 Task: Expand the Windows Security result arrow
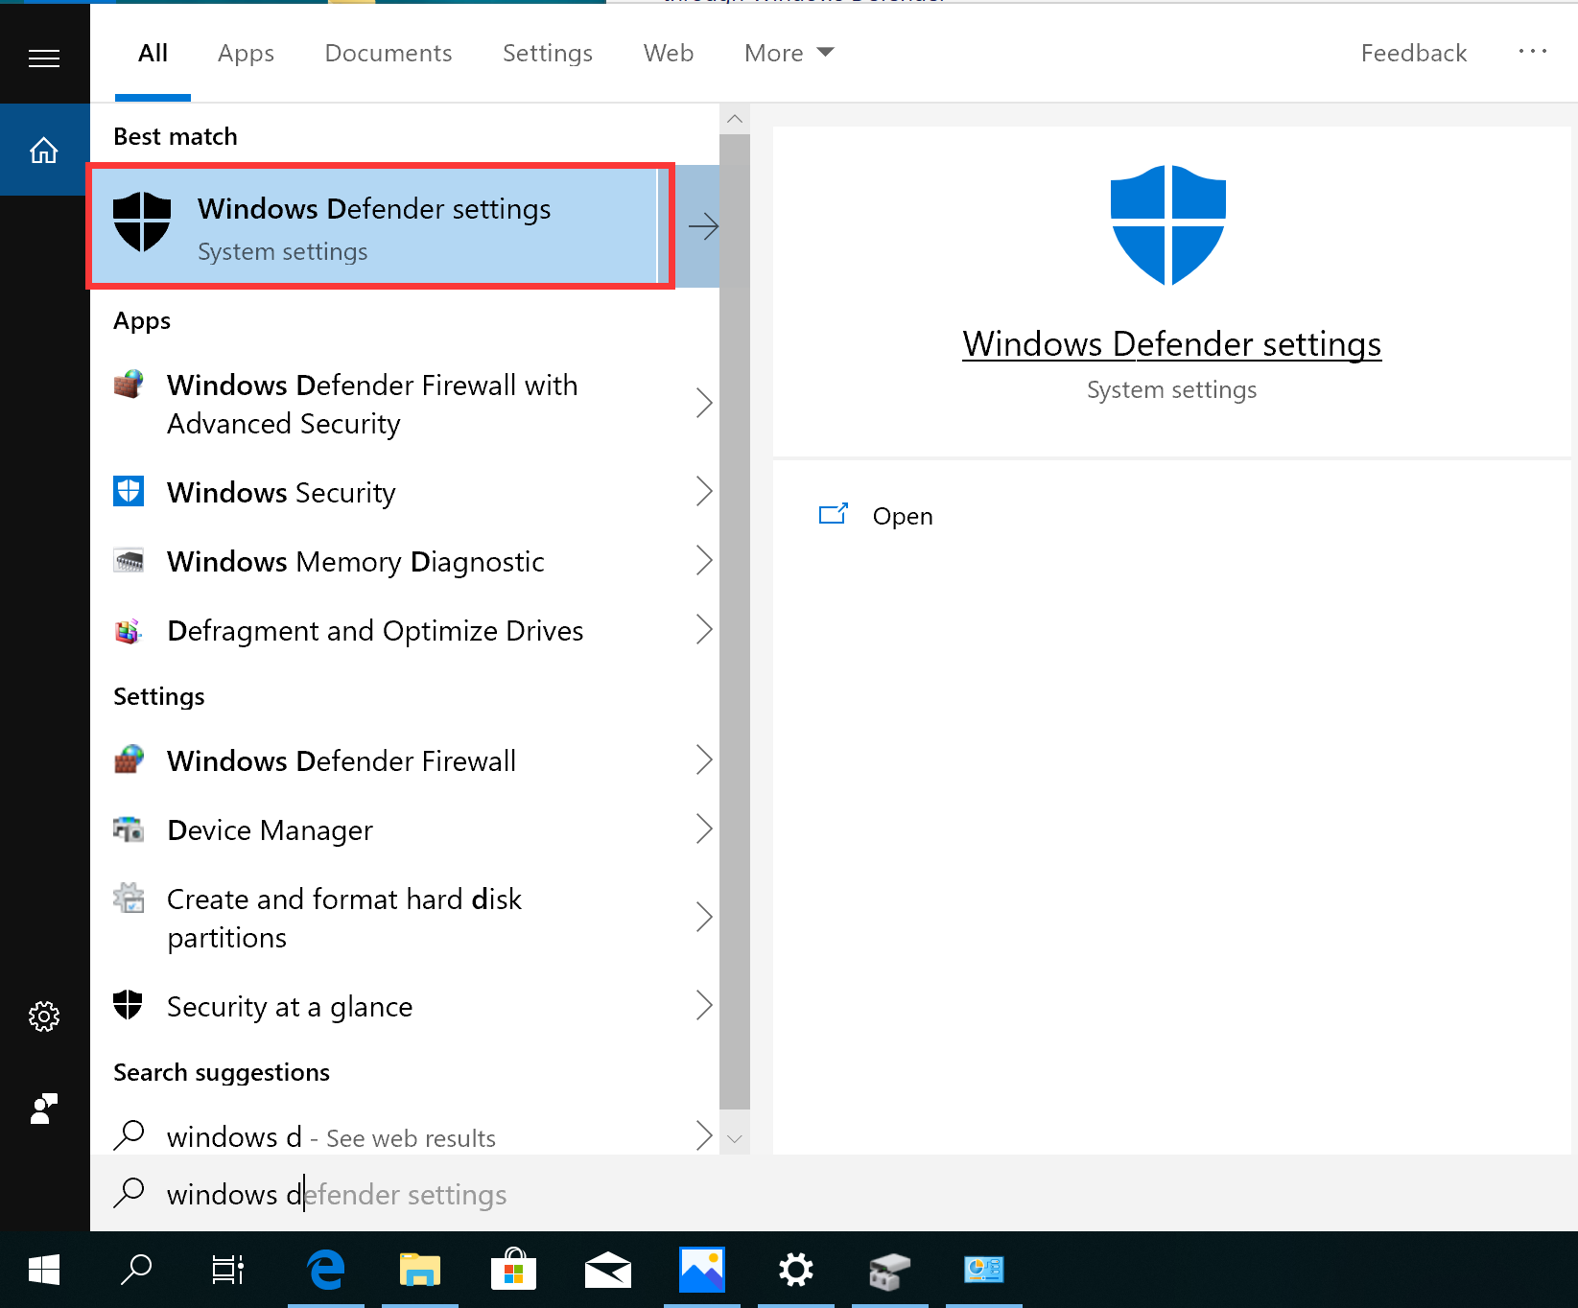[x=705, y=491]
